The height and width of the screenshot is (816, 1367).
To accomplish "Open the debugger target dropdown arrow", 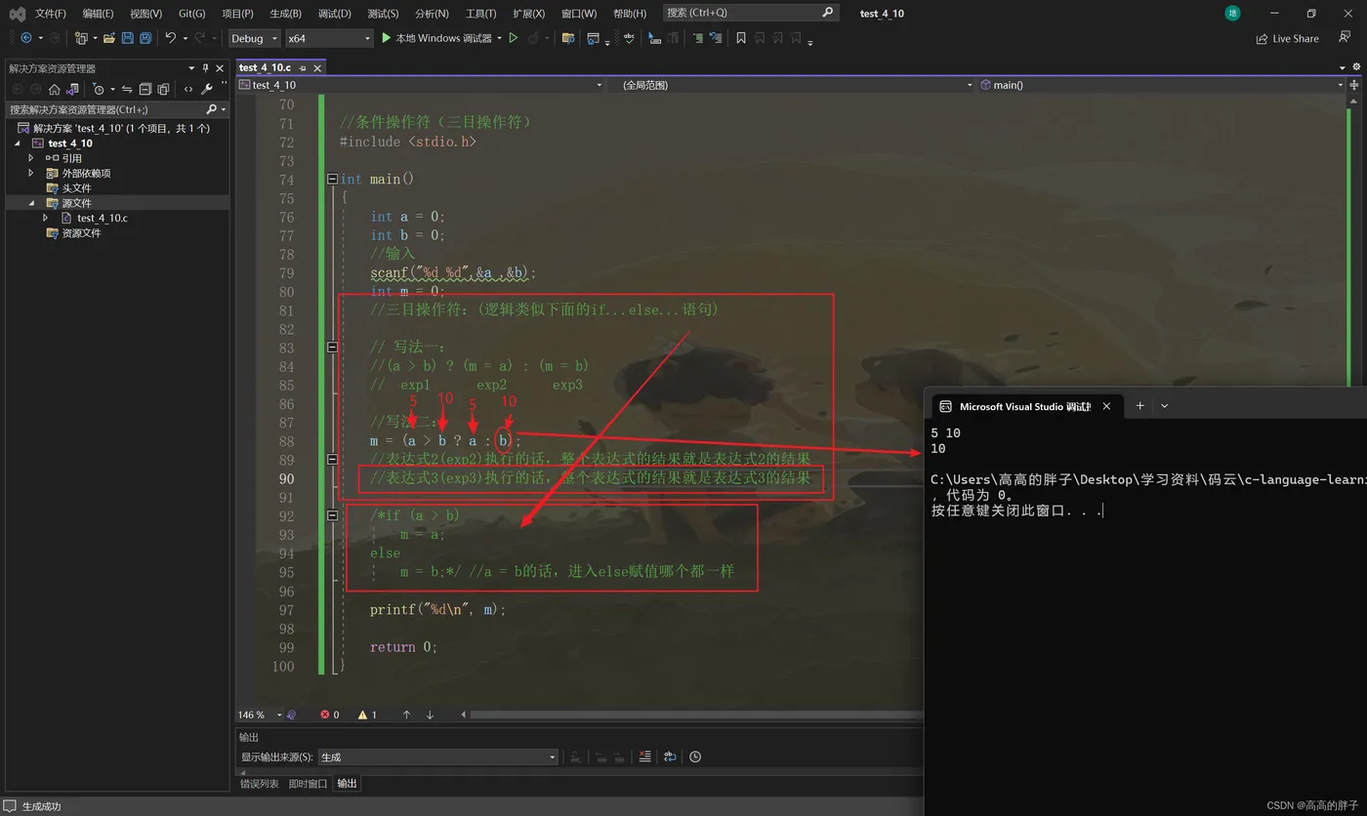I will point(499,38).
